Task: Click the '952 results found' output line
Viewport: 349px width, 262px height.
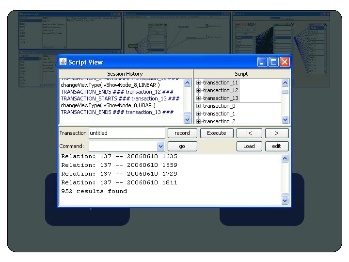Action: (x=94, y=191)
